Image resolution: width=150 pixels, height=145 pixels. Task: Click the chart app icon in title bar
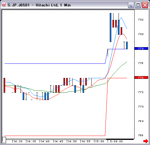click(4, 5)
